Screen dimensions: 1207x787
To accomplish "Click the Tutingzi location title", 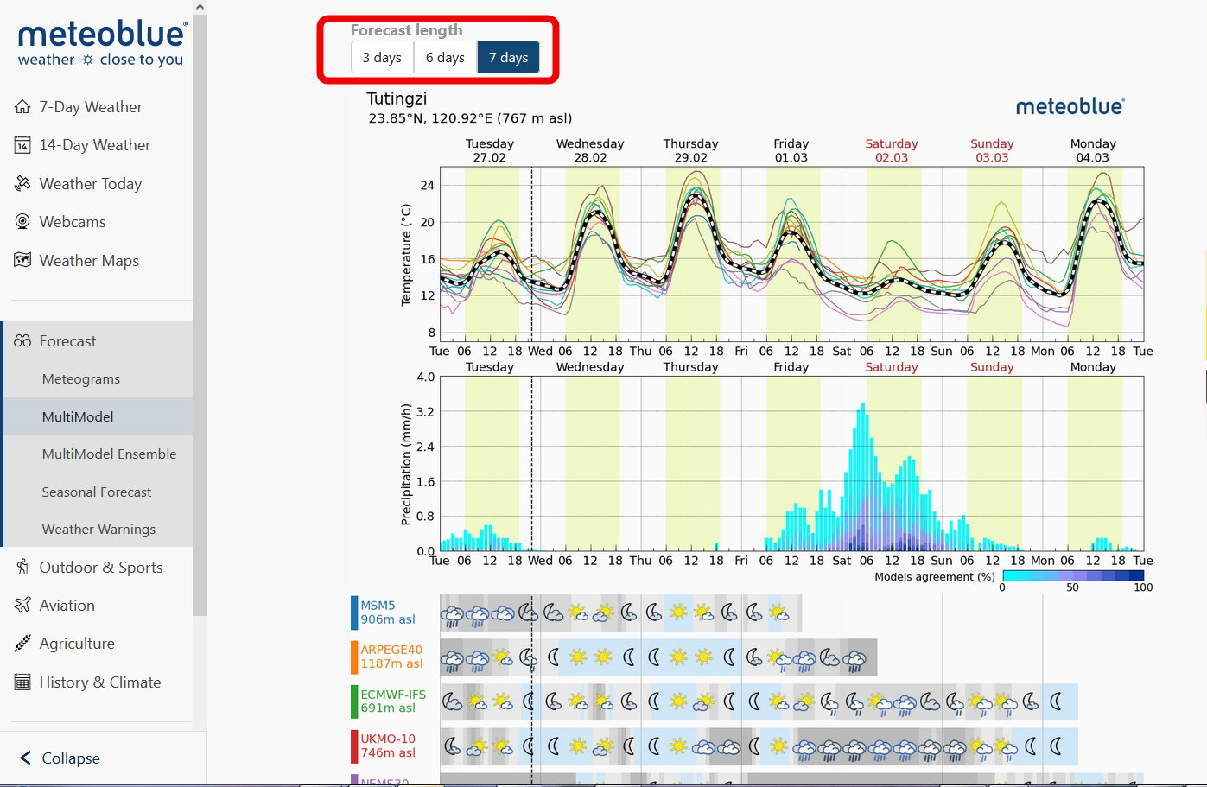I will [x=397, y=98].
